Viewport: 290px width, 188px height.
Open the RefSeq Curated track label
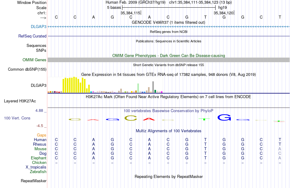(x=32, y=36)
